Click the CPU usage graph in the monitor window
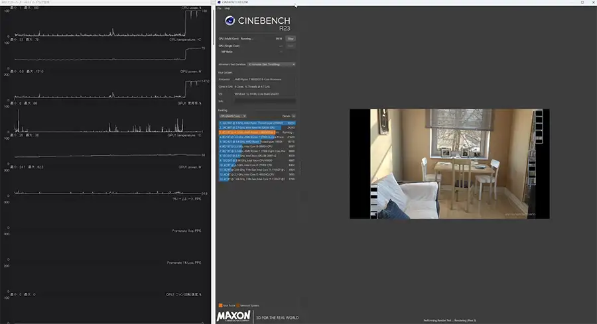This screenshot has width=597, height=324. coord(107,24)
